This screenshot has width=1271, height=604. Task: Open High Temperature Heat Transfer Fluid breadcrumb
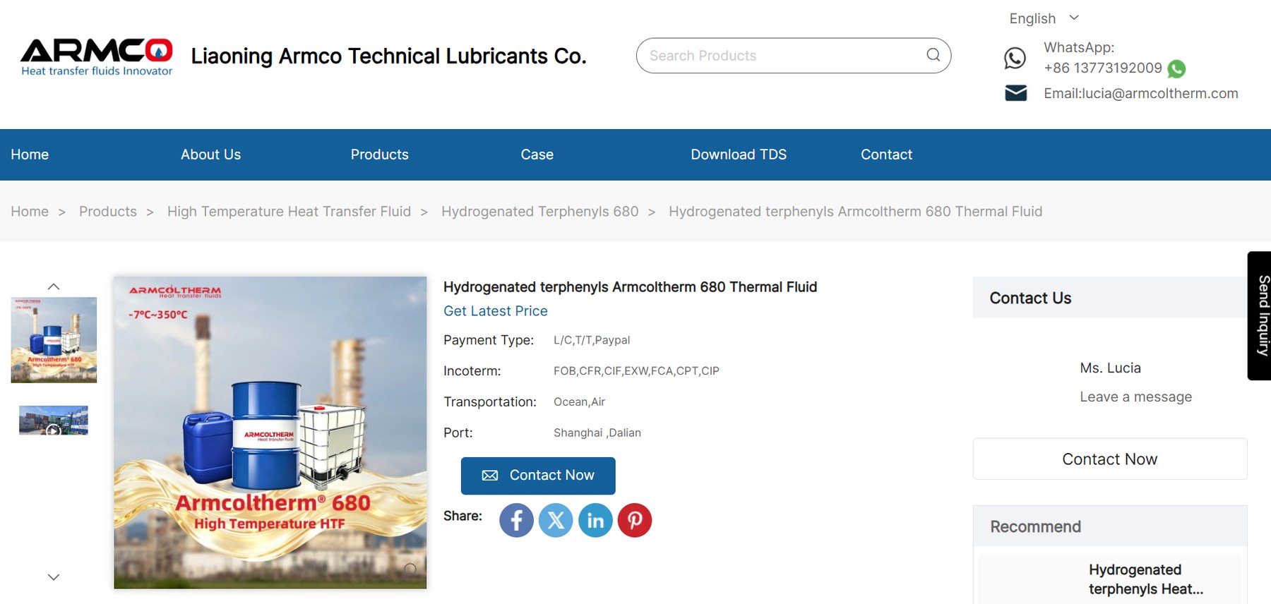click(x=289, y=212)
